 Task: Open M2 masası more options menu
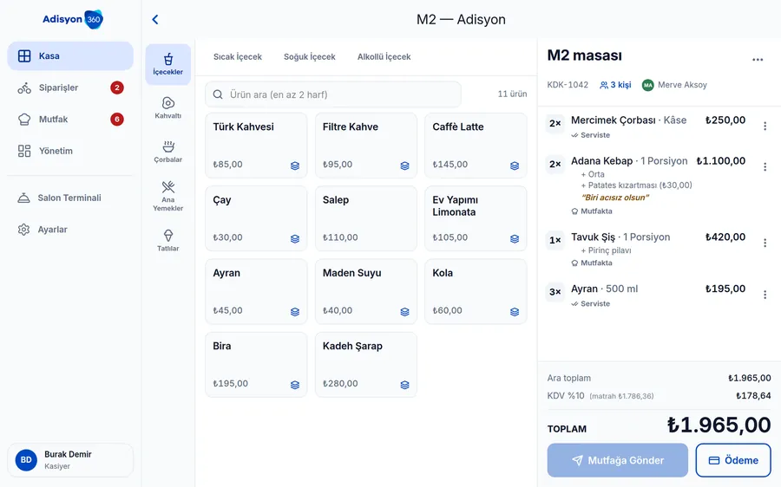(x=758, y=60)
